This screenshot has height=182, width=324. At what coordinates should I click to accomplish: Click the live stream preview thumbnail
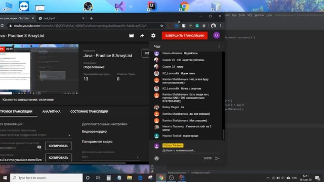(39, 70)
